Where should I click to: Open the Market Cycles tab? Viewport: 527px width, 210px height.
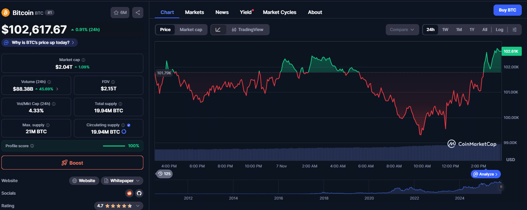[279, 12]
